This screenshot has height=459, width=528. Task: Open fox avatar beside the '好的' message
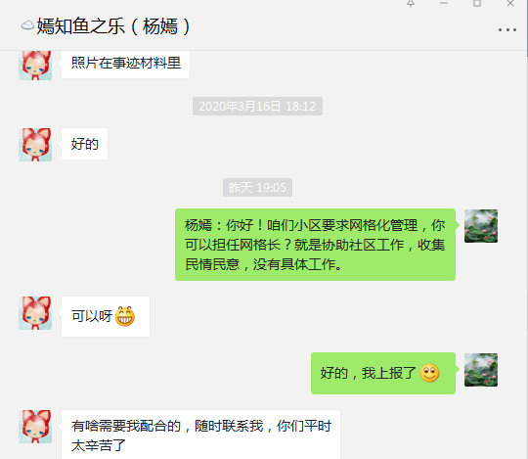click(35, 145)
